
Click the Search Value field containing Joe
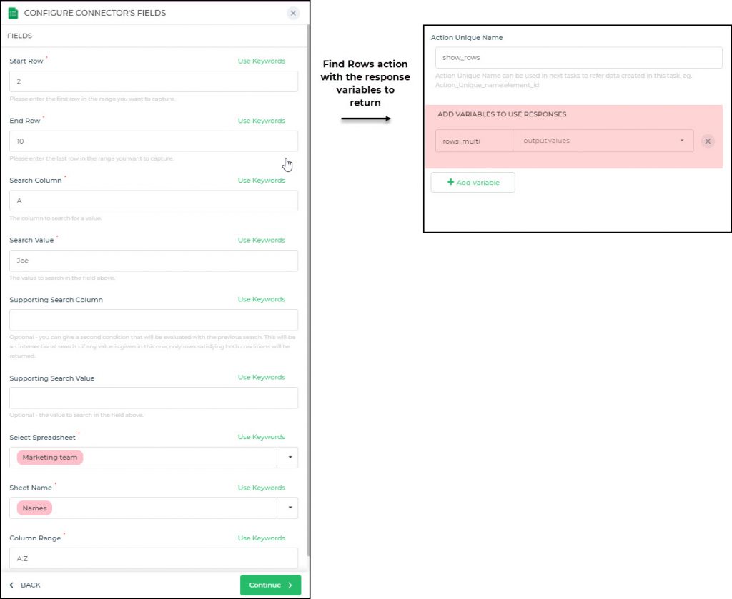coord(153,261)
